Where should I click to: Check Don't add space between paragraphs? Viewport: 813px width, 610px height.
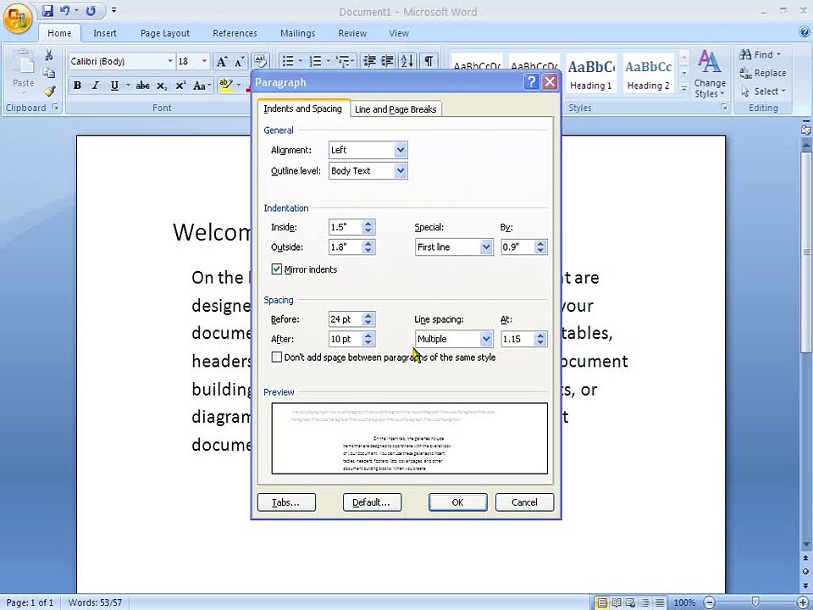276,357
